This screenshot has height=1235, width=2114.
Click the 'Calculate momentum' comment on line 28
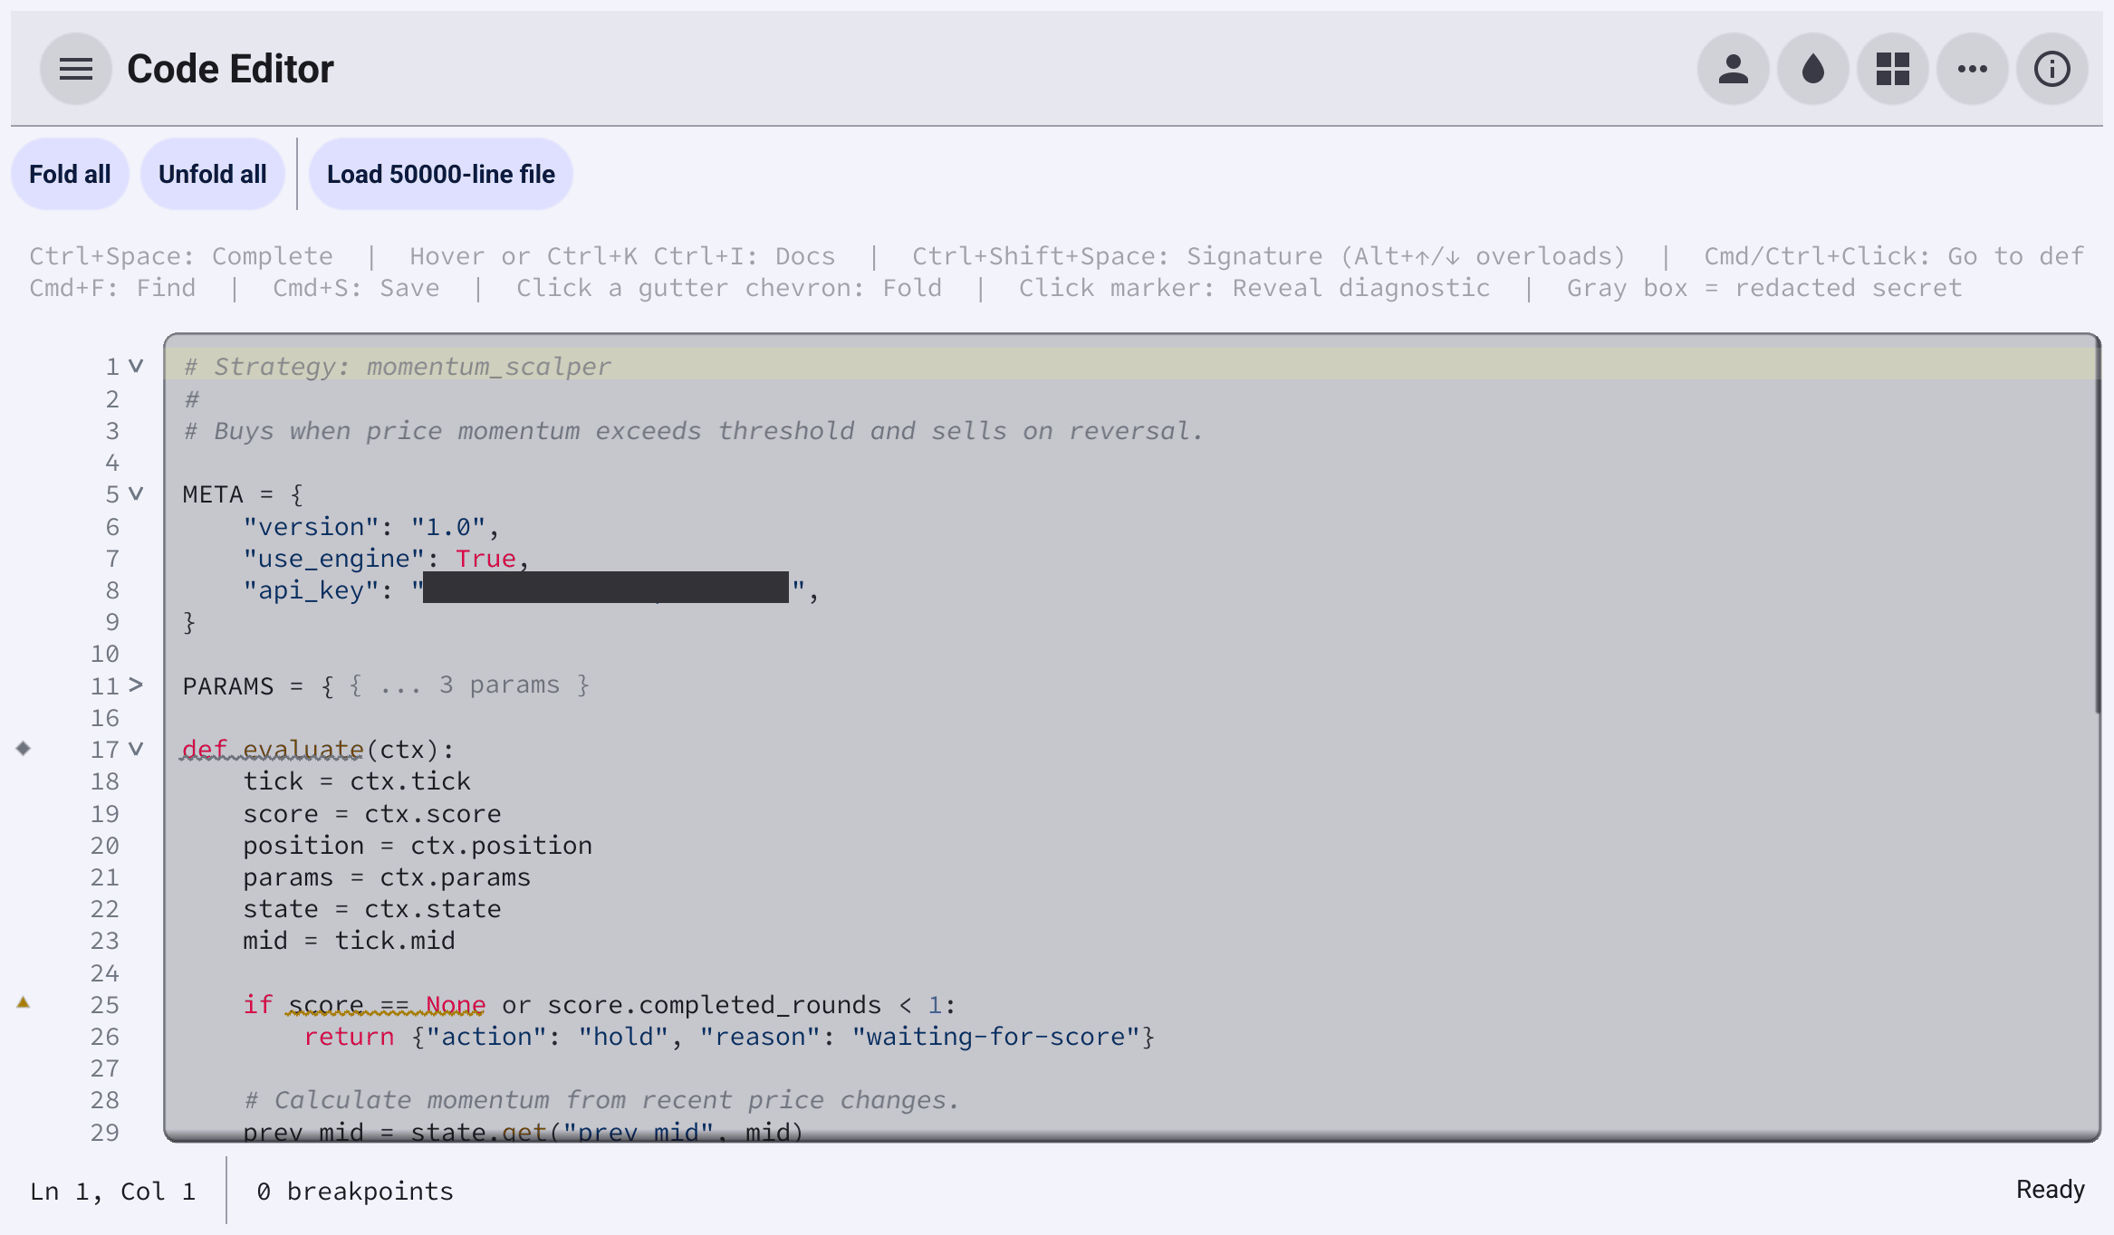point(601,1100)
